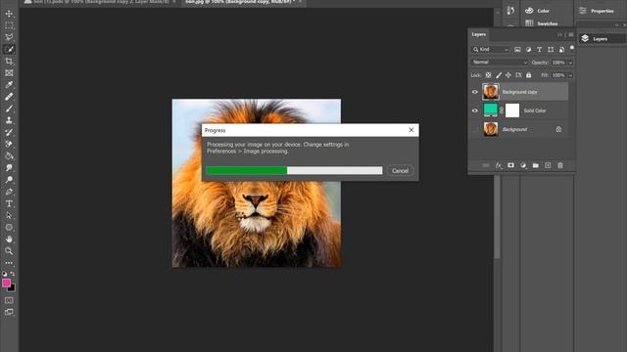The width and height of the screenshot is (627, 352).
Task: Hide the Background copy layer
Action: point(475,92)
